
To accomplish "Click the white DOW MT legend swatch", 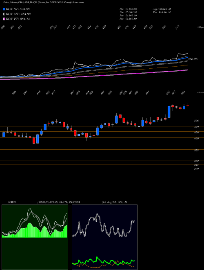I will tap(4, 14).
